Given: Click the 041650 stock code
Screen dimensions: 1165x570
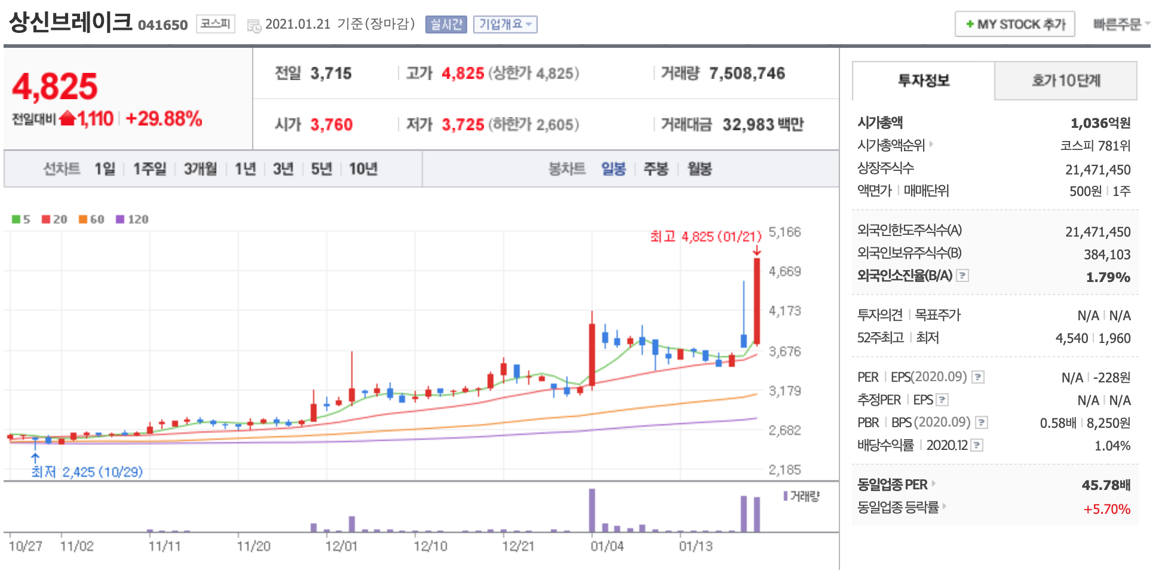Looking at the screenshot, I should coord(163,25).
